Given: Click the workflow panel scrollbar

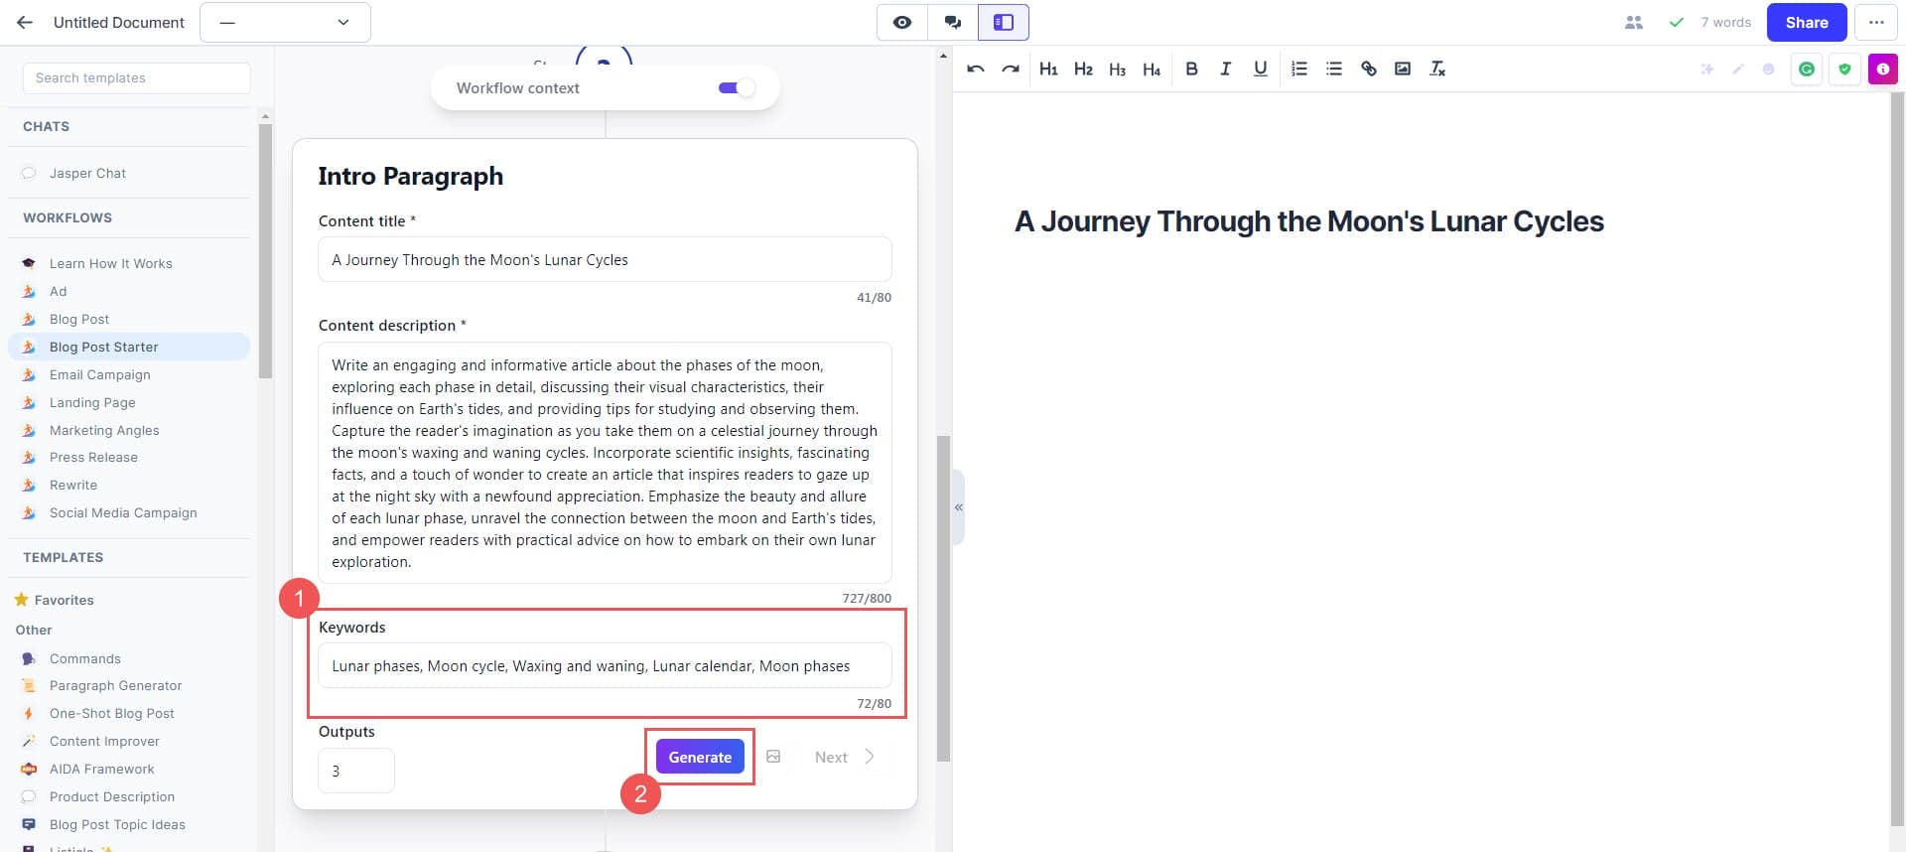Looking at the screenshot, I should tap(943, 598).
